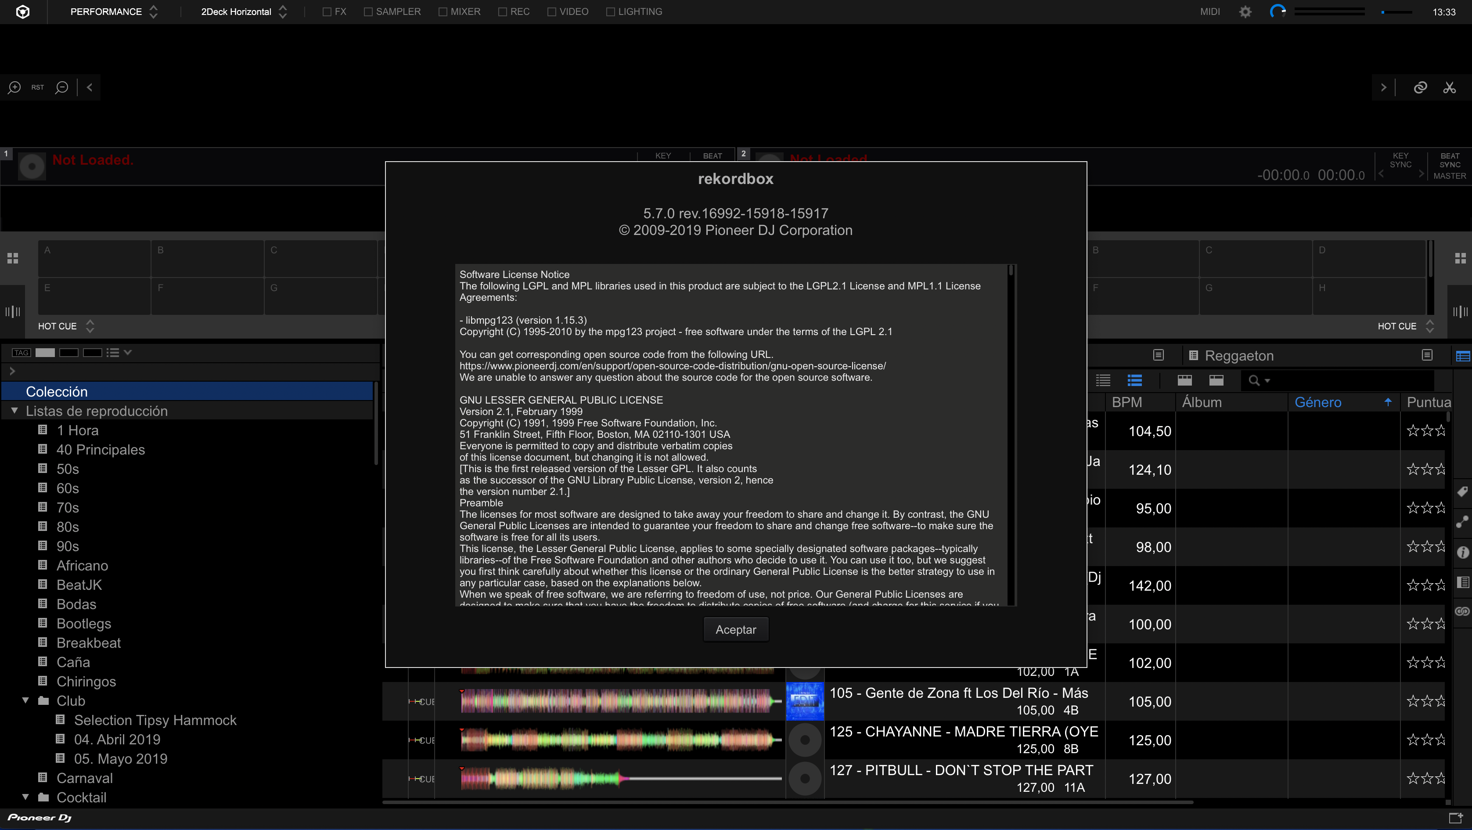Screen dimensions: 1472x830
Task: Sort tracks by Género column header
Action: pyautogui.click(x=1343, y=402)
